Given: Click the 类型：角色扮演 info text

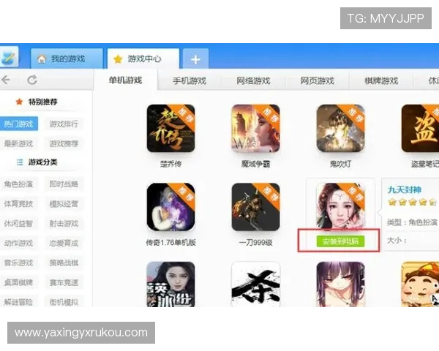Looking at the screenshot, I should tap(412, 222).
